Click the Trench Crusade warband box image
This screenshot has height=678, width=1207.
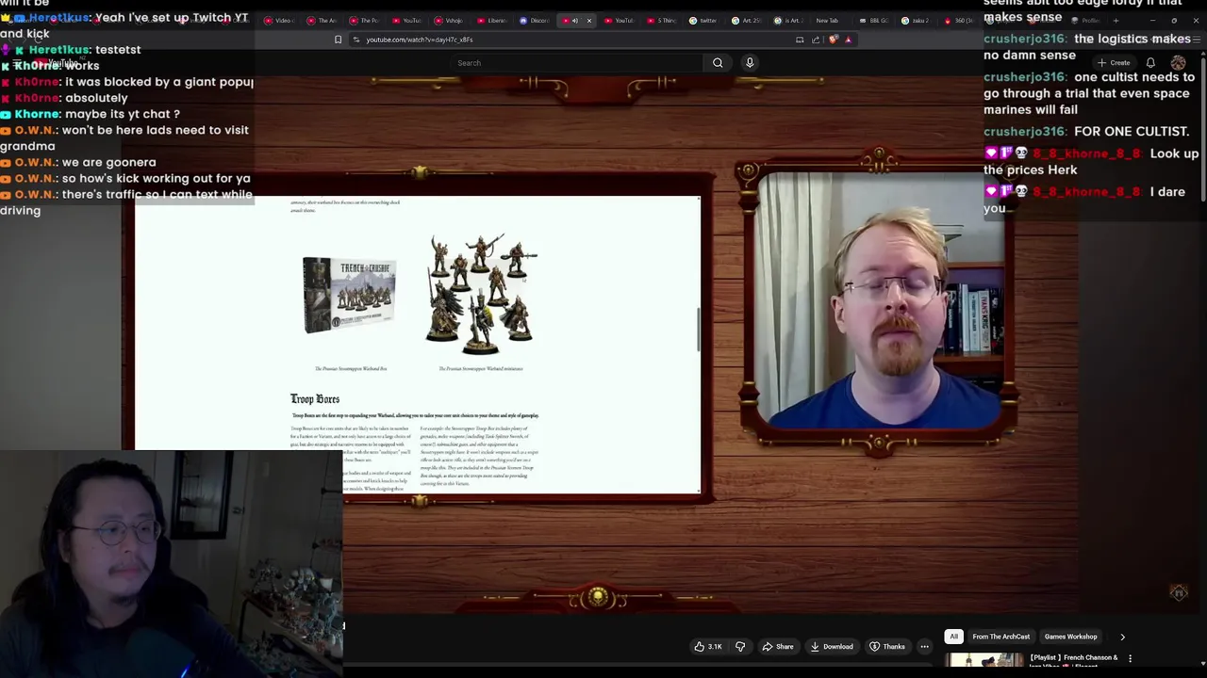[x=349, y=295]
